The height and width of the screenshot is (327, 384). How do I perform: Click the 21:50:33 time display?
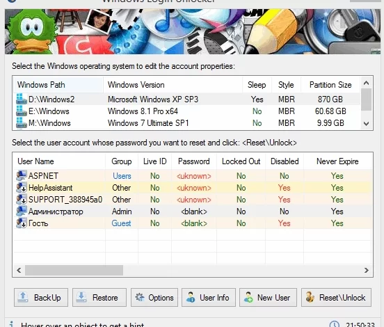tap(360, 325)
